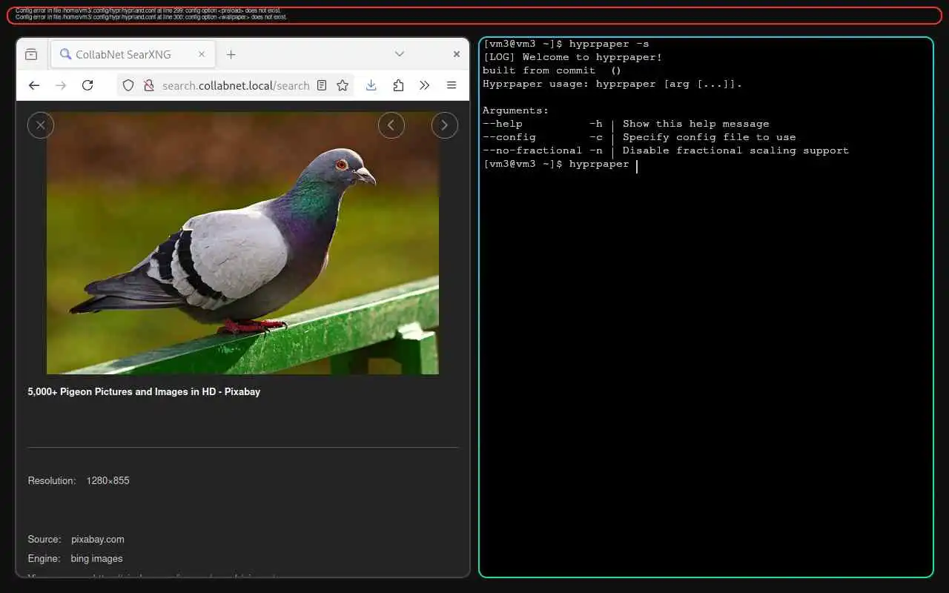This screenshot has width=949, height=593.
Task: Click the pixabay.com source text
Action: coord(98,539)
